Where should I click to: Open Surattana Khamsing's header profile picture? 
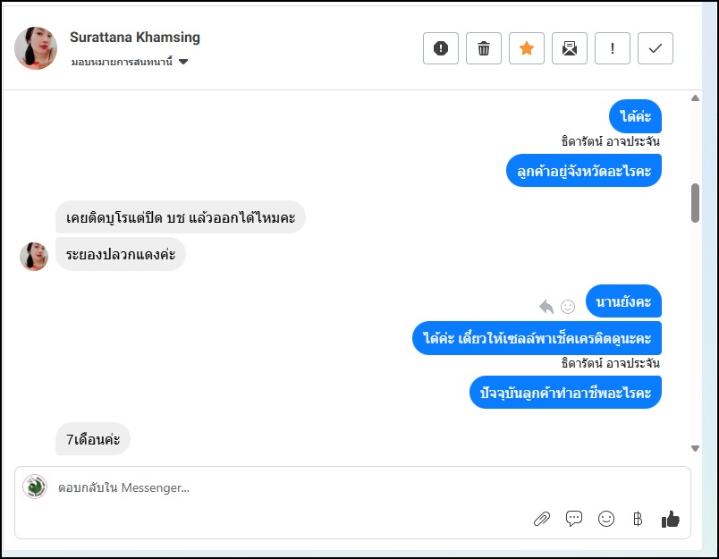pos(36,48)
